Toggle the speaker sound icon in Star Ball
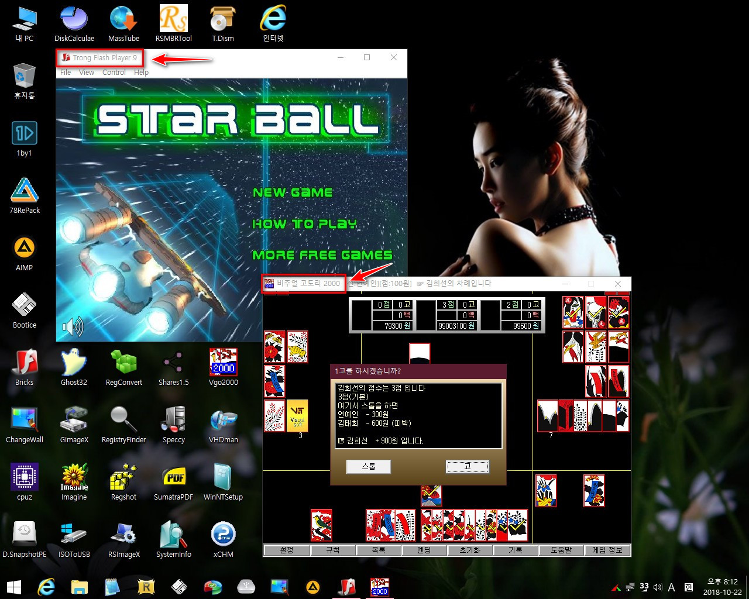Viewport: 749px width, 599px height. [x=73, y=326]
